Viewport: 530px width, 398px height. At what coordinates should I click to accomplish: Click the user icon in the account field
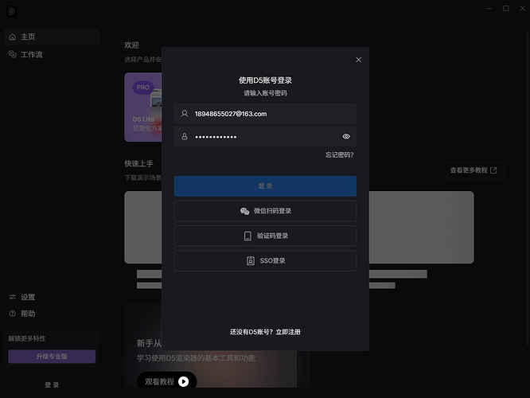tap(185, 114)
